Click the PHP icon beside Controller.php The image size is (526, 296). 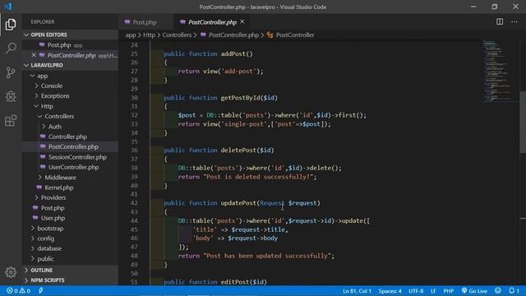43,136
